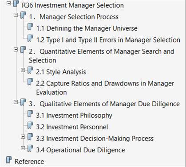Collapse the 2. Quantitative Elements branch

[16, 50]
